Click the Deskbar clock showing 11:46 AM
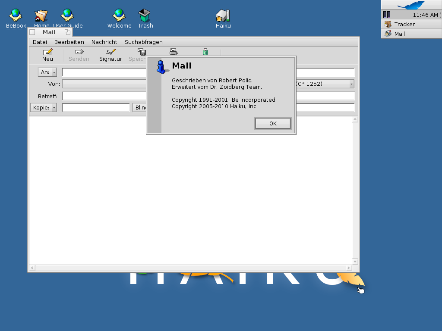The width and height of the screenshot is (442, 331). [x=425, y=15]
